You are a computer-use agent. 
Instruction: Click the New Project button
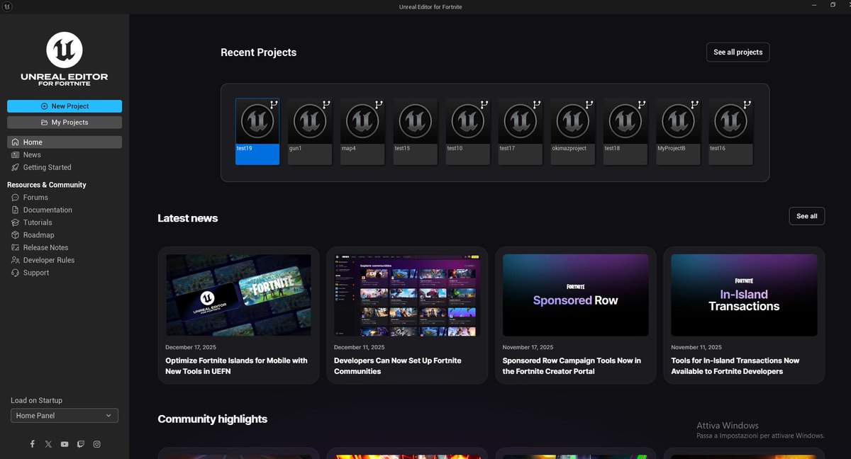pyautogui.click(x=65, y=106)
